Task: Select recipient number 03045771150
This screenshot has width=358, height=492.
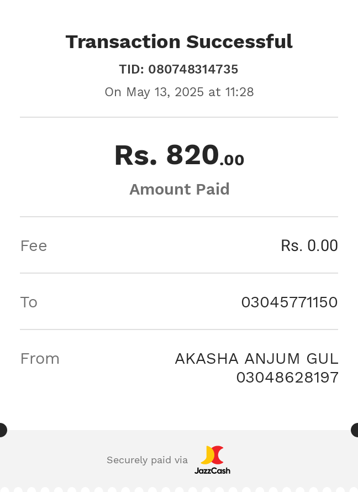Action: pyautogui.click(x=289, y=302)
